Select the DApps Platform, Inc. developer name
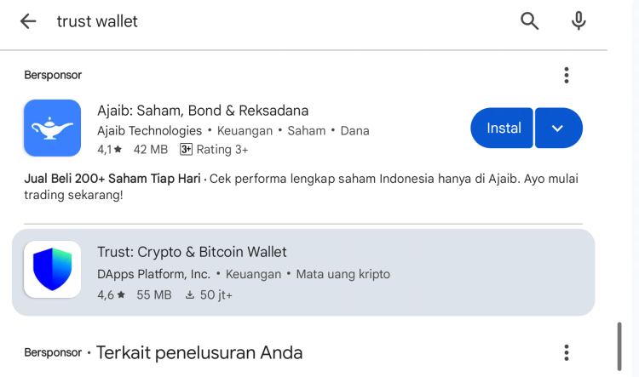 coord(153,274)
